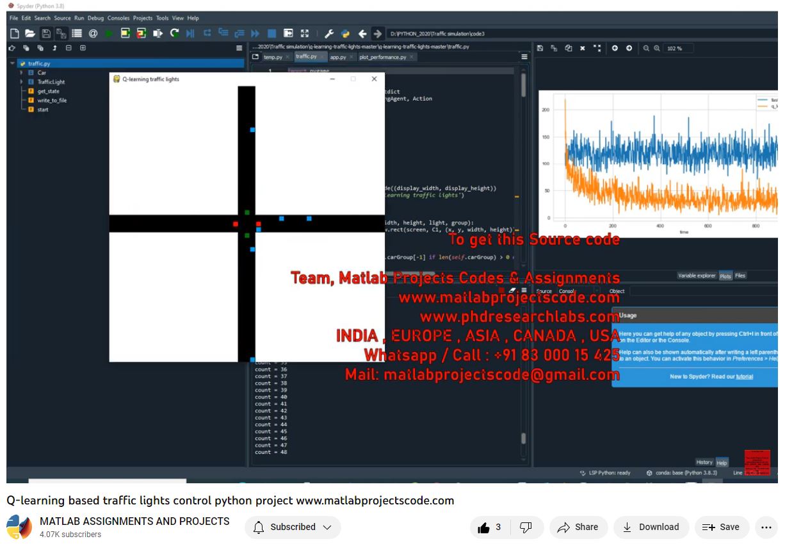This screenshot has height=548, width=785.
Task: Click the Open file folder icon
Action: point(29,33)
